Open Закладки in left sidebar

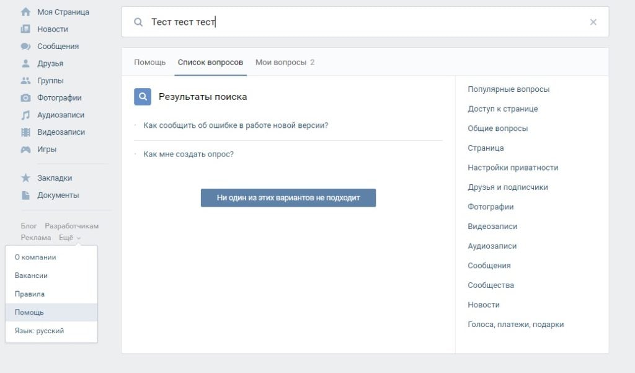55,178
